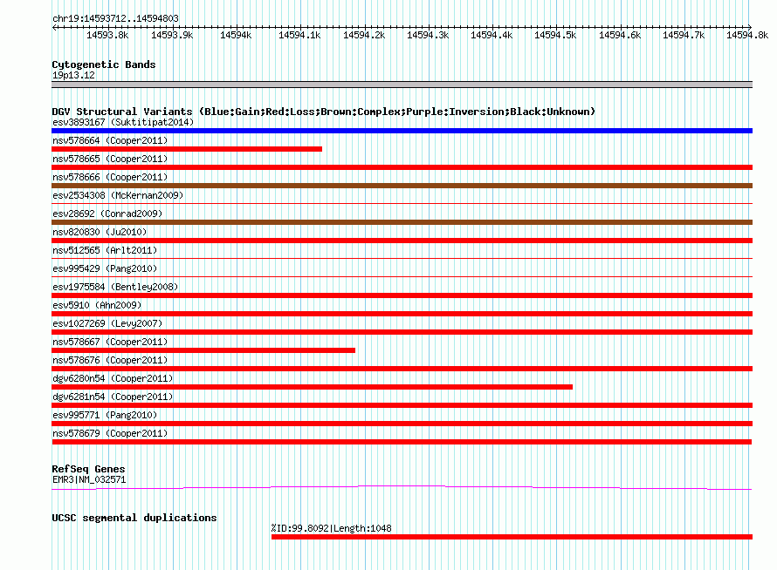Select the 14594.7k ruler position

pyautogui.click(x=684, y=35)
